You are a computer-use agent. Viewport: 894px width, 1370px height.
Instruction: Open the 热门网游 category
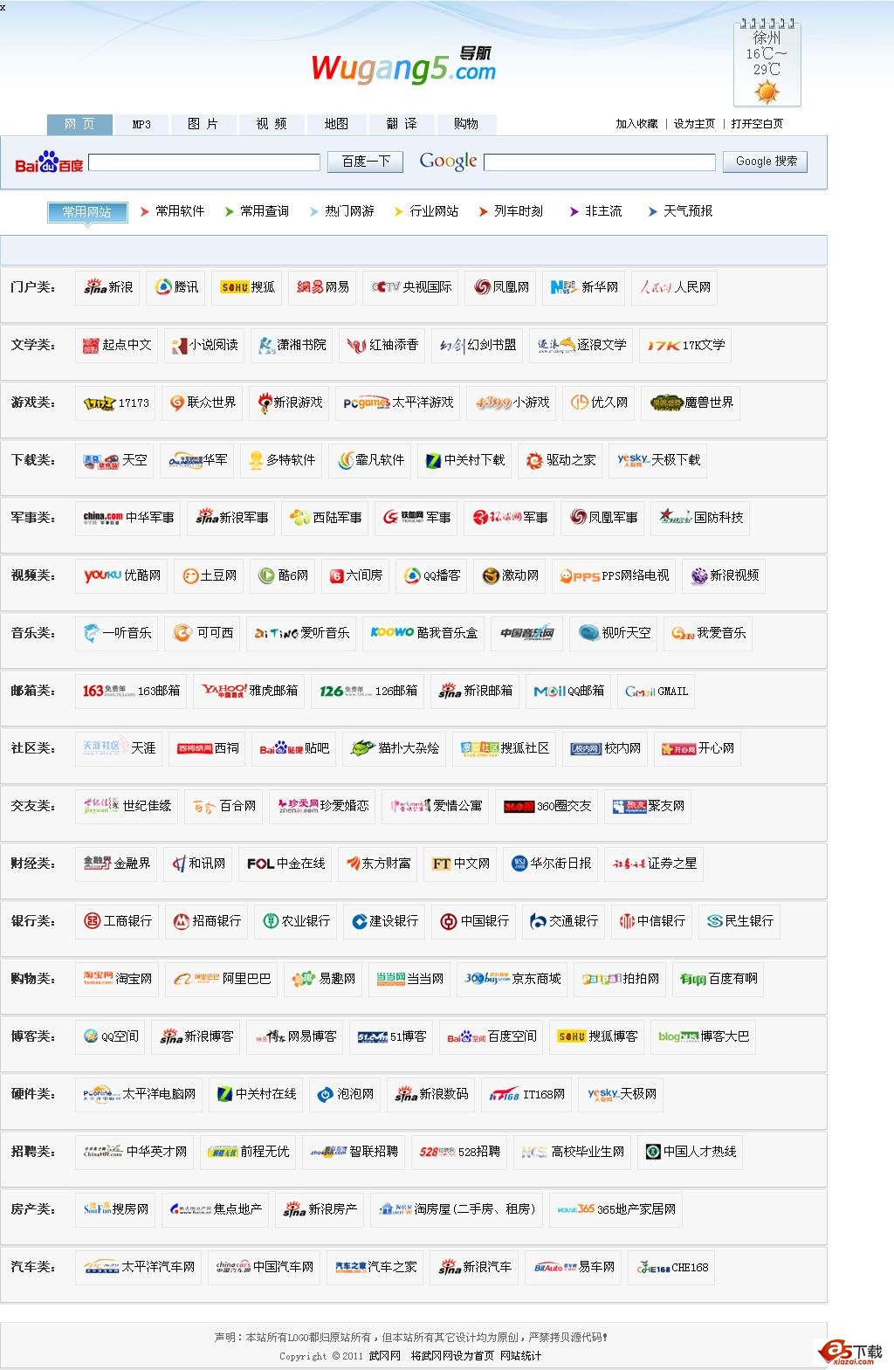[x=349, y=211]
